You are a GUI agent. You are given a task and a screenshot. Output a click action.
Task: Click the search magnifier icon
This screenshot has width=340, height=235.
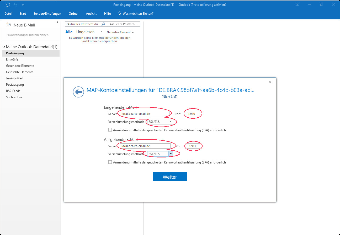[103, 24]
